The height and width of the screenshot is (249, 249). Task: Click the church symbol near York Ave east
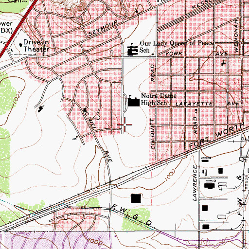tap(224, 63)
